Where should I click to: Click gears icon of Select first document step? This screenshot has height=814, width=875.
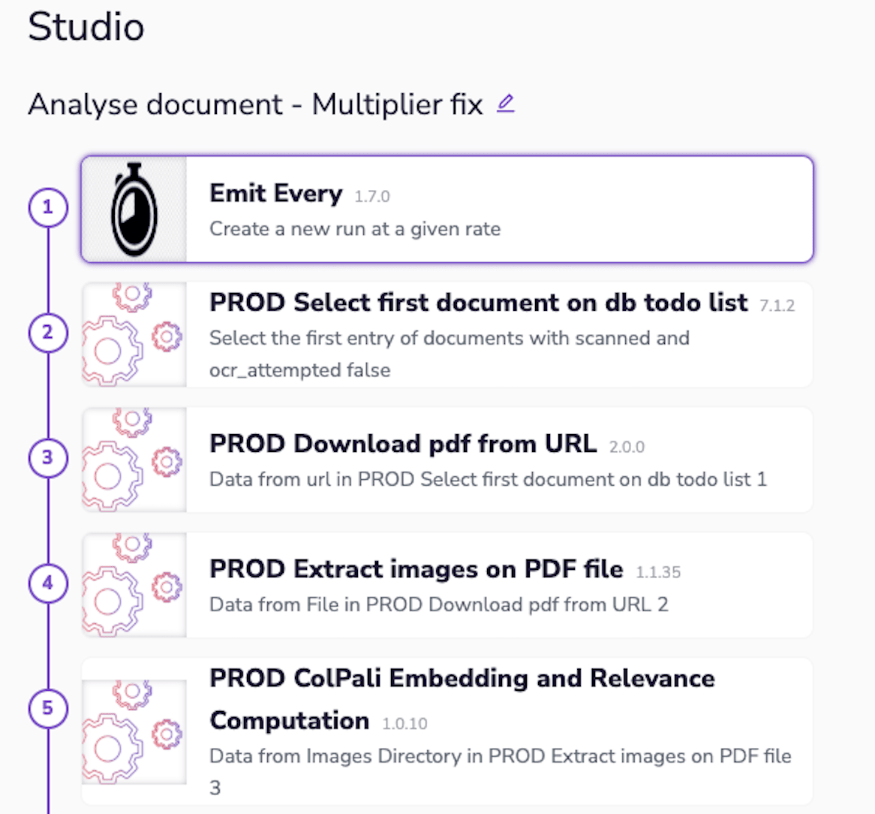point(134,334)
